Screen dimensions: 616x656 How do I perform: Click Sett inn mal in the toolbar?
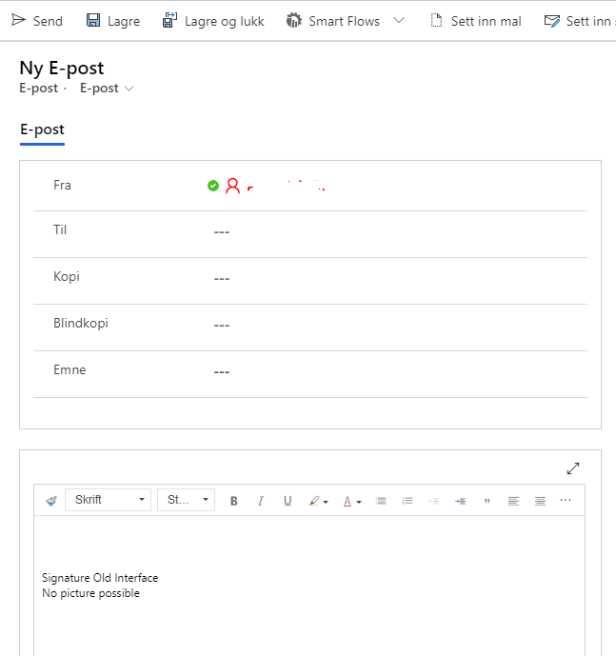point(476,21)
